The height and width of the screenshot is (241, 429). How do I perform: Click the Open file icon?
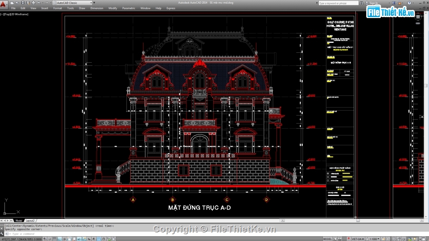coord(17,3)
